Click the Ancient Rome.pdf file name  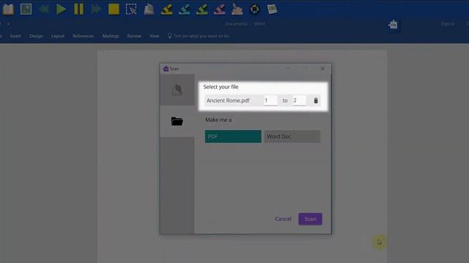[x=228, y=101]
